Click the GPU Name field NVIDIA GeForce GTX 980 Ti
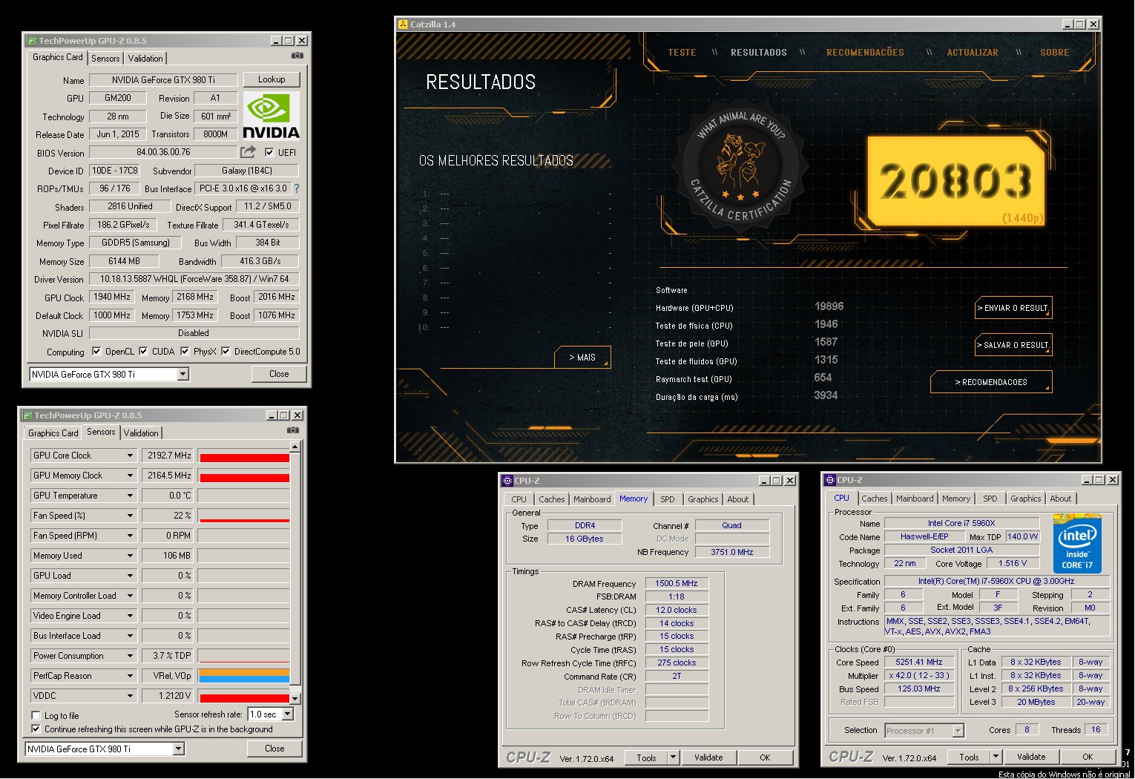 pos(163,79)
